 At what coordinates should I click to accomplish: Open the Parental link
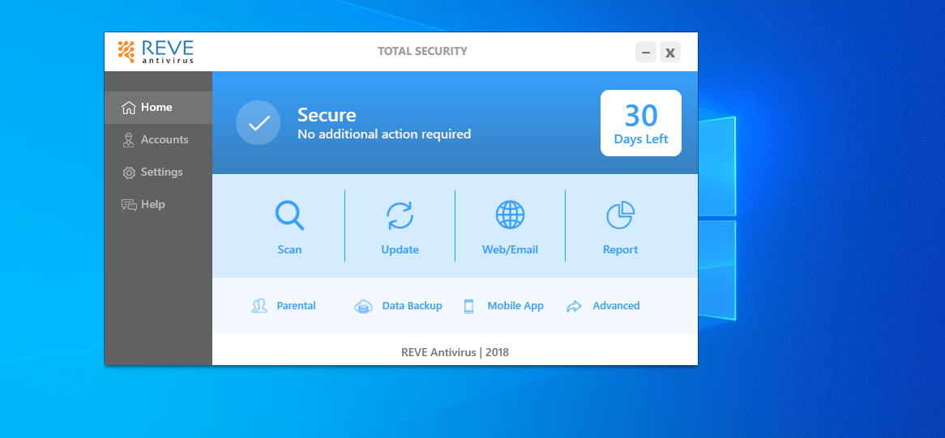[x=296, y=306]
